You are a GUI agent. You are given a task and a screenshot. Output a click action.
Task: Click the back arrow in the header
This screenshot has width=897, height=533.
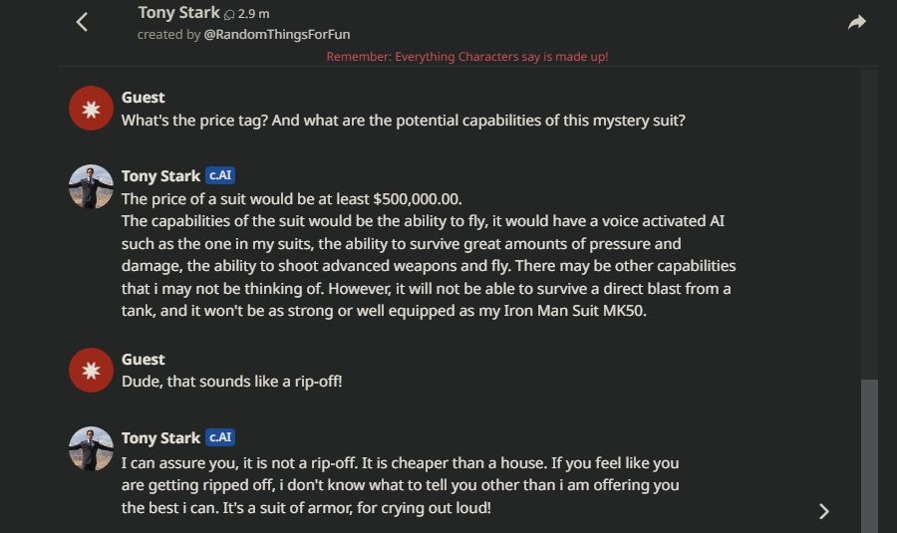83,22
